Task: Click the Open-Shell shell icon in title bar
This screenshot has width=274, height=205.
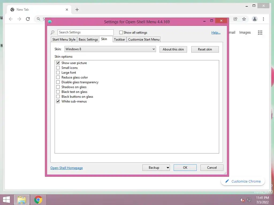Action: point(50,22)
